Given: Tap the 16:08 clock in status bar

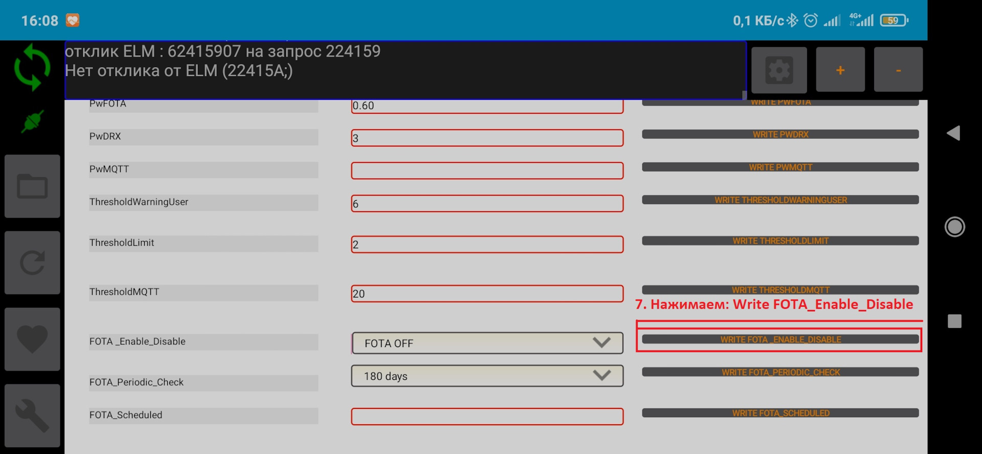Looking at the screenshot, I should pos(40,20).
